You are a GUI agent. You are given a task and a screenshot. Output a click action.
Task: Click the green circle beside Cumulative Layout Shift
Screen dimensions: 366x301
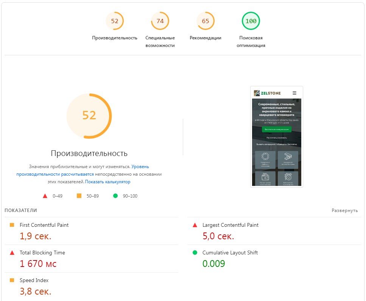195,253
